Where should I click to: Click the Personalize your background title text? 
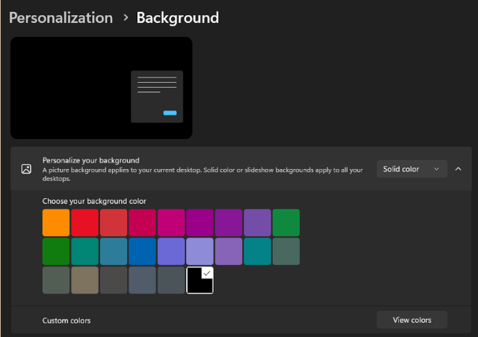[x=91, y=160]
